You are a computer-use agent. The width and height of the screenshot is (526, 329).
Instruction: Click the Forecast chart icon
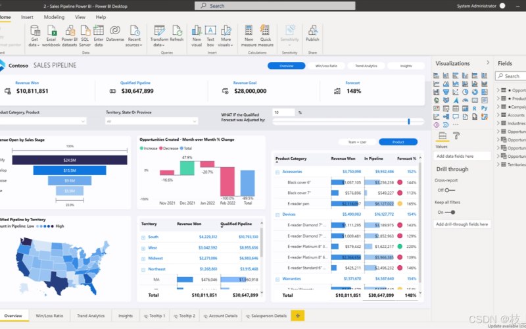pos(337,91)
